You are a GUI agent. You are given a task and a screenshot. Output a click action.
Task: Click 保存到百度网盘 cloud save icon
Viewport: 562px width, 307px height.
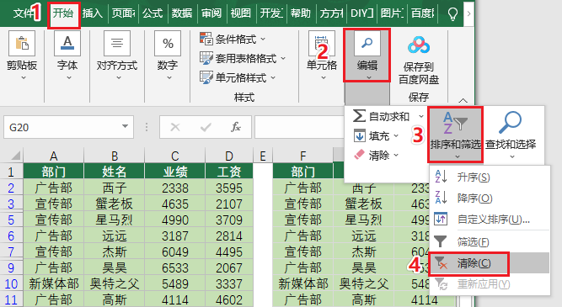coord(419,59)
